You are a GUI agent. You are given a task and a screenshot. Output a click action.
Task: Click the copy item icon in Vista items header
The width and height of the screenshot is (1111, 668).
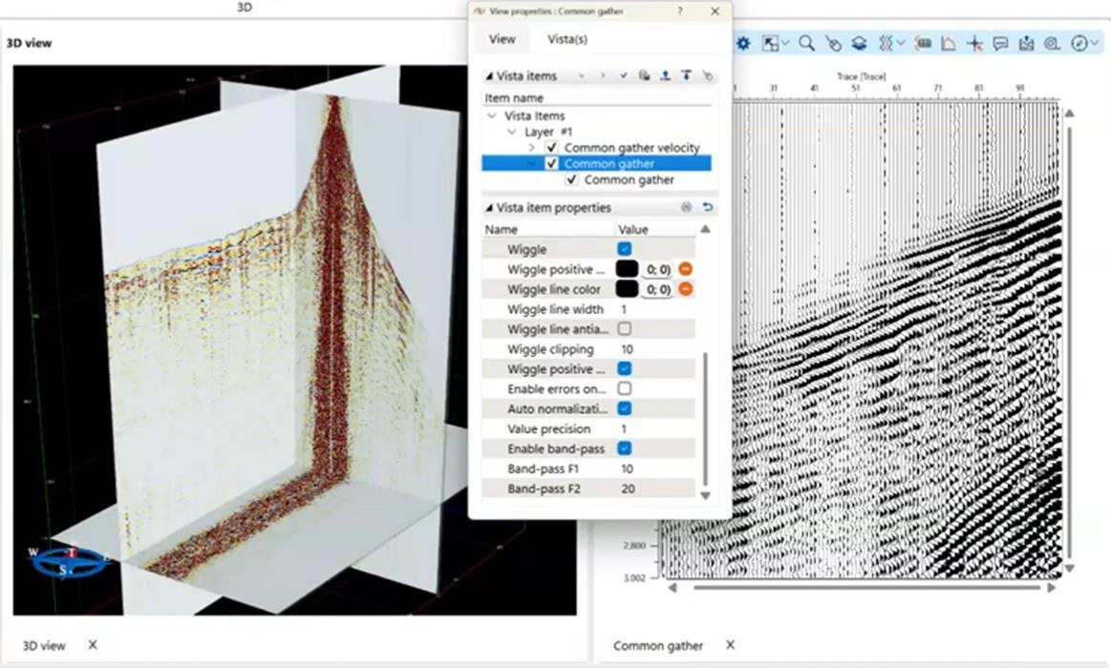point(644,75)
